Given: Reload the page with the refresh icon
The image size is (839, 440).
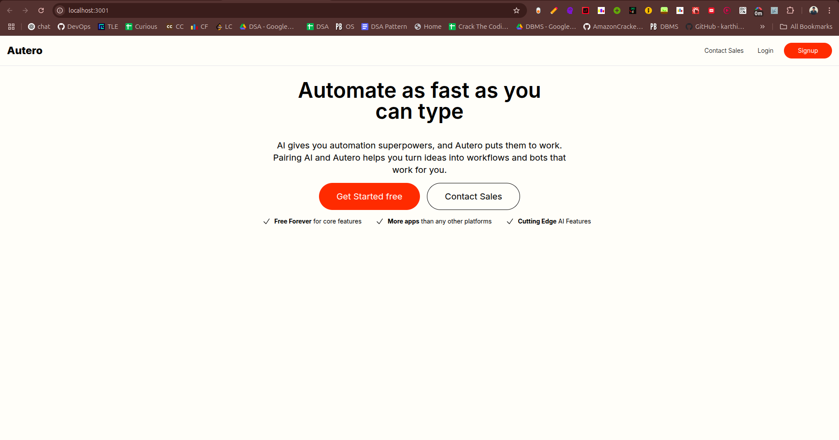Looking at the screenshot, I should click(x=41, y=10).
